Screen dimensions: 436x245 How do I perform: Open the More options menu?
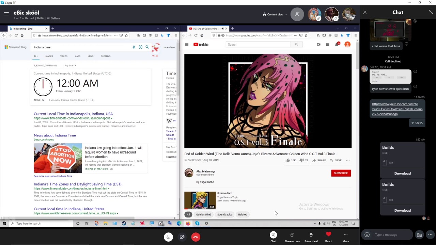346,237
